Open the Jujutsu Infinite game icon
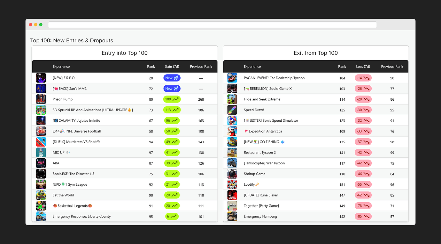This screenshot has width=441, height=244. [x=41, y=120]
